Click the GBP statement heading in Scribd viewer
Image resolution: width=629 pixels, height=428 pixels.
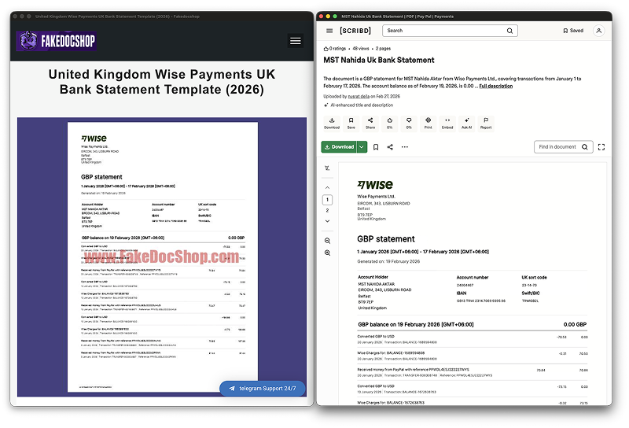point(386,239)
